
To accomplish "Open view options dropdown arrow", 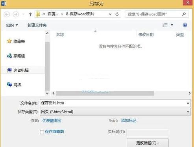I will click(x=172, y=25).
